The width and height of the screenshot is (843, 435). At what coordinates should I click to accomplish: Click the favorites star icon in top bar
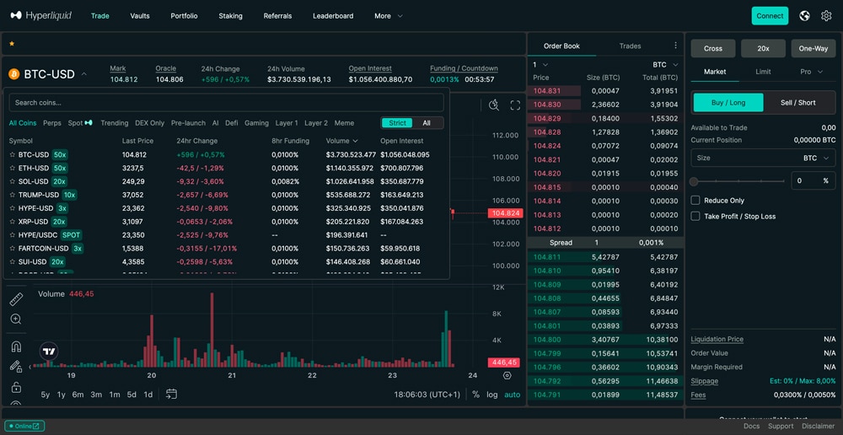tap(12, 44)
